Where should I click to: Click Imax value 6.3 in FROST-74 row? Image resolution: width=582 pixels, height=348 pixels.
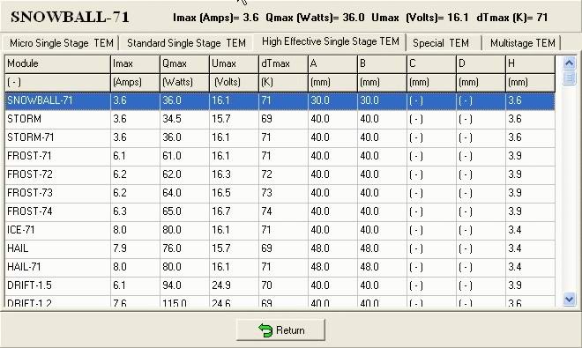[120, 211]
